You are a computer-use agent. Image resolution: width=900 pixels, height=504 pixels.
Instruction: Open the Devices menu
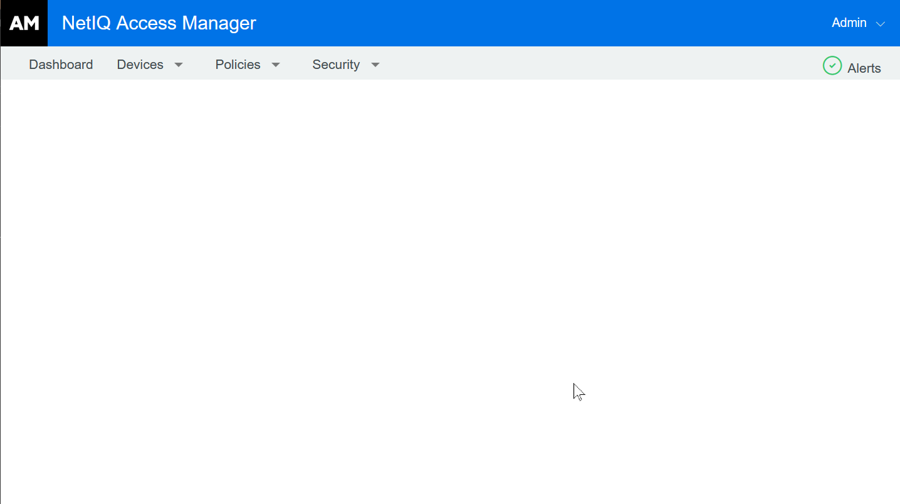[x=140, y=64]
